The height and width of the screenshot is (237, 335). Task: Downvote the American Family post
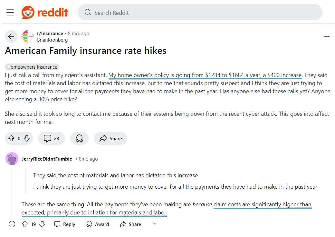pos(27,138)
